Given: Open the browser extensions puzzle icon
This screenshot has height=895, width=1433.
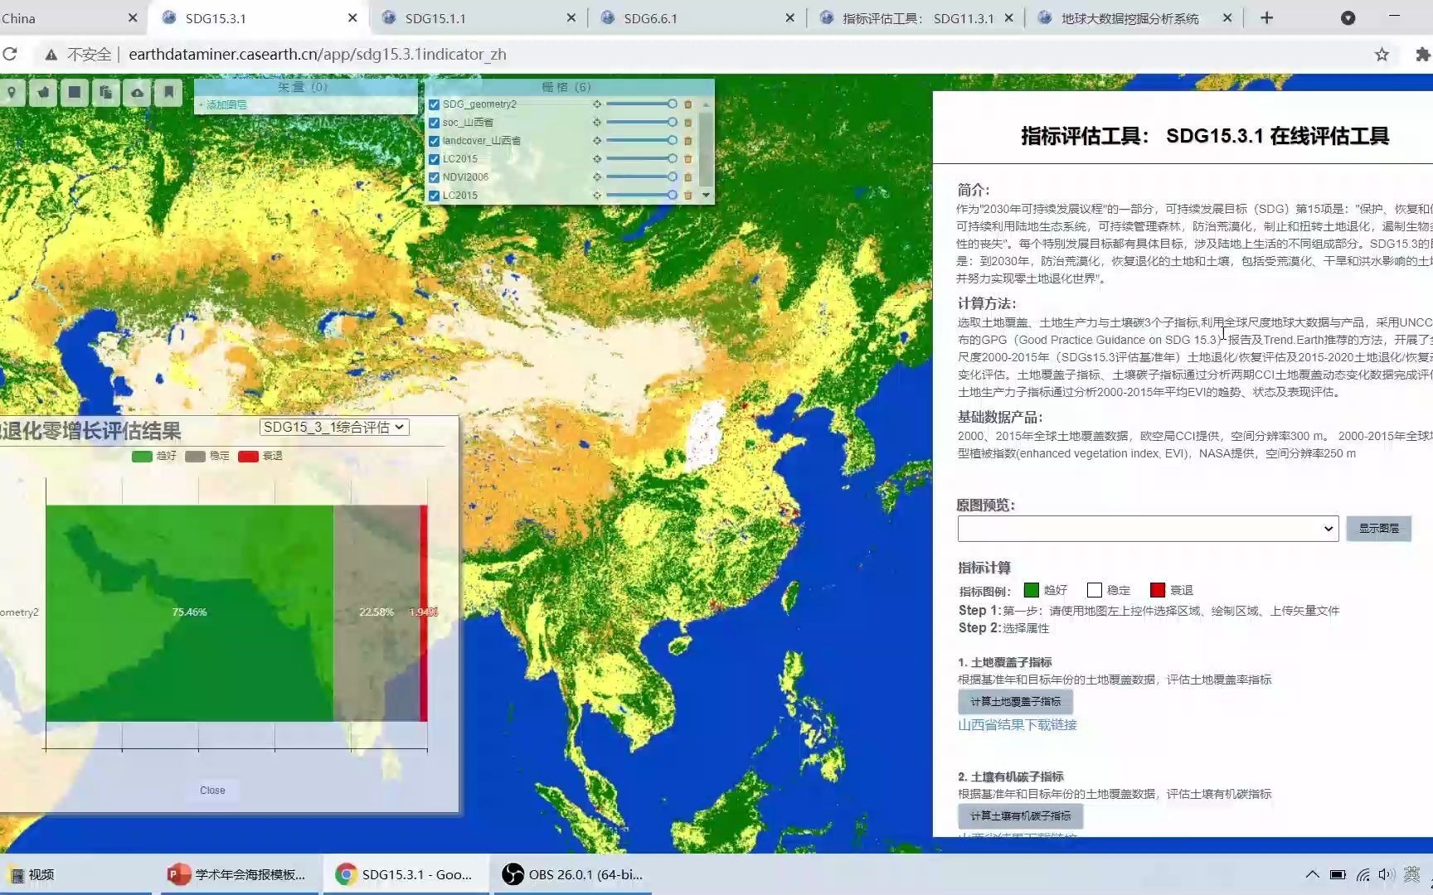Looking at the screenshot, I should point(1422,55).
